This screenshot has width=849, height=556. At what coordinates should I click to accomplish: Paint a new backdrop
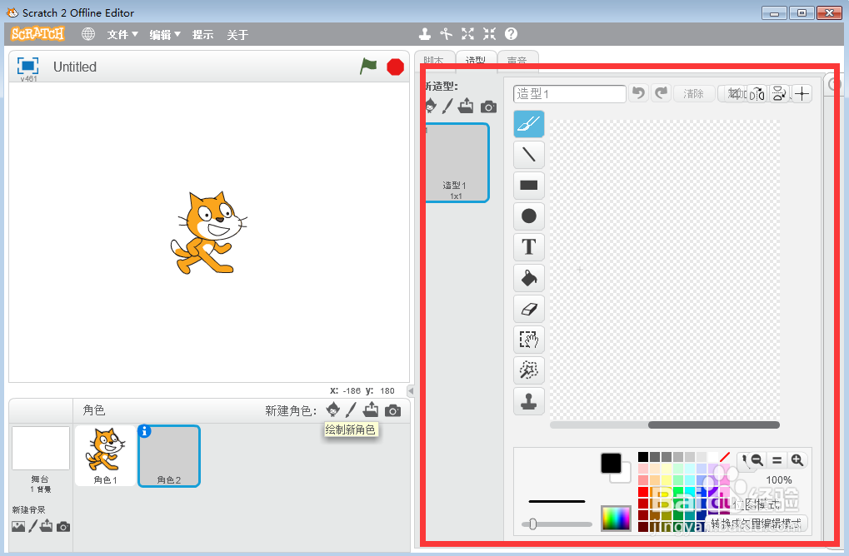pyautogui.click(x=33, y=526)
